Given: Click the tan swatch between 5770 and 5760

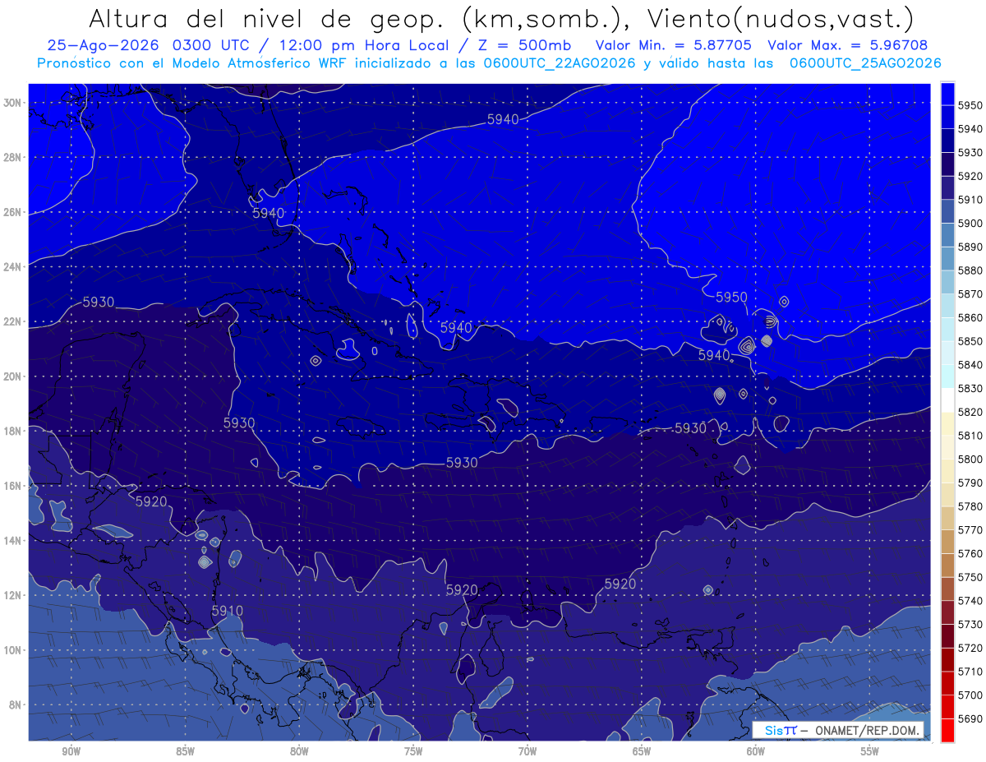Looking at the screenshot, I should pyautogui.click(x=947, y=542).
